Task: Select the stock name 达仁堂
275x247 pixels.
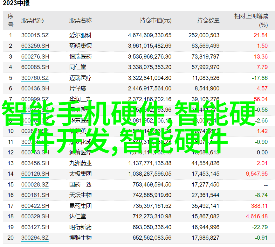Action: 78,216
